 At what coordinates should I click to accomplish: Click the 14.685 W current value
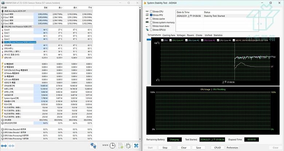pos(44,86)
